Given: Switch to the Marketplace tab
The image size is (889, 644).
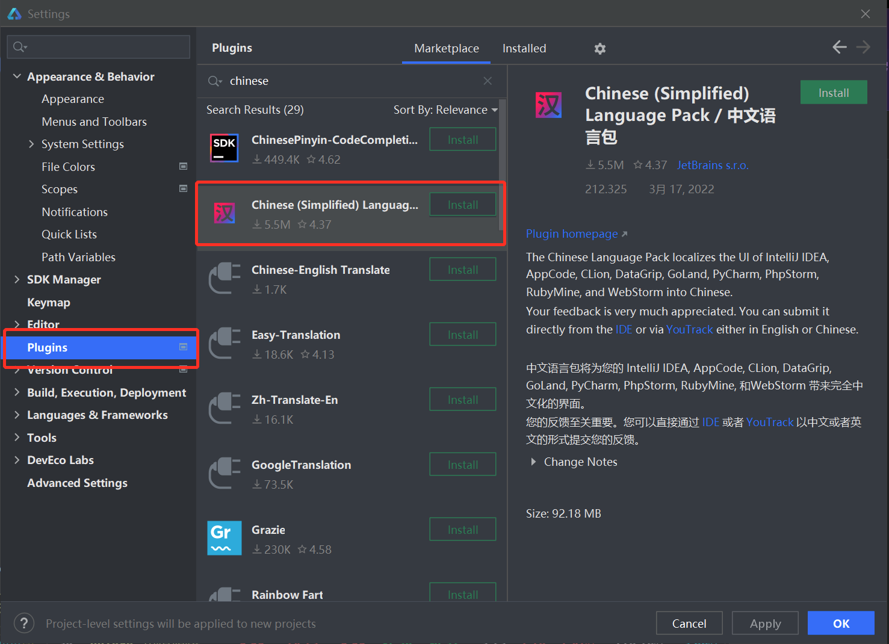Looking at the screenshot, I should (x=447, y=48).
